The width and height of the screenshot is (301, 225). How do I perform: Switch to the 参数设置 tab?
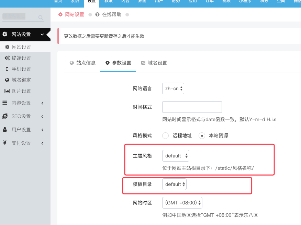click(x=118, y=63)
